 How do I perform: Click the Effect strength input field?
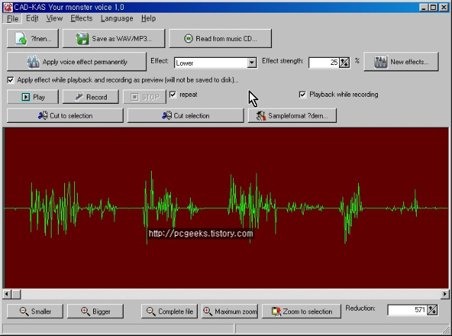click(x=323, y=63)
